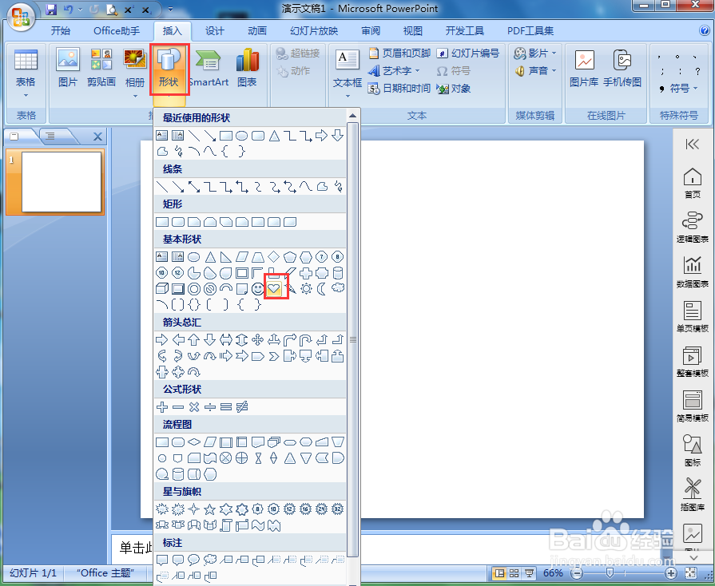Click the Mobile Photo Transfer button
715x586 pixels.
(622, 69)
